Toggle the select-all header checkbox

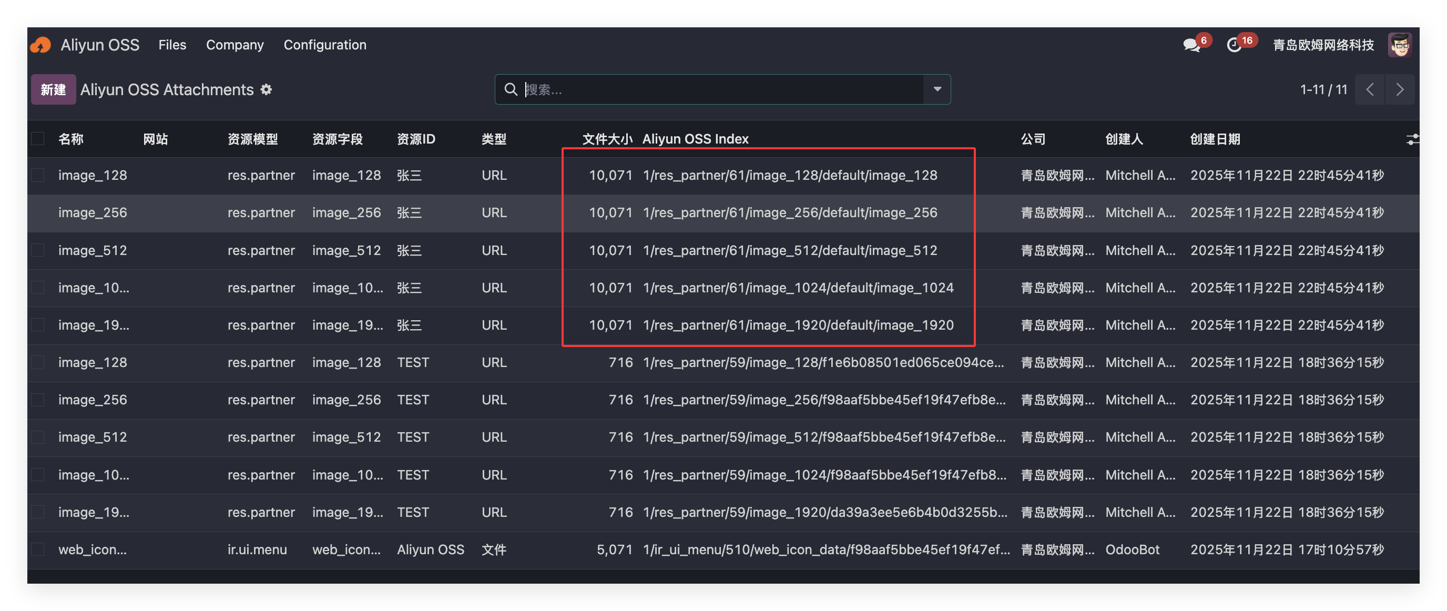coord(38,139)
